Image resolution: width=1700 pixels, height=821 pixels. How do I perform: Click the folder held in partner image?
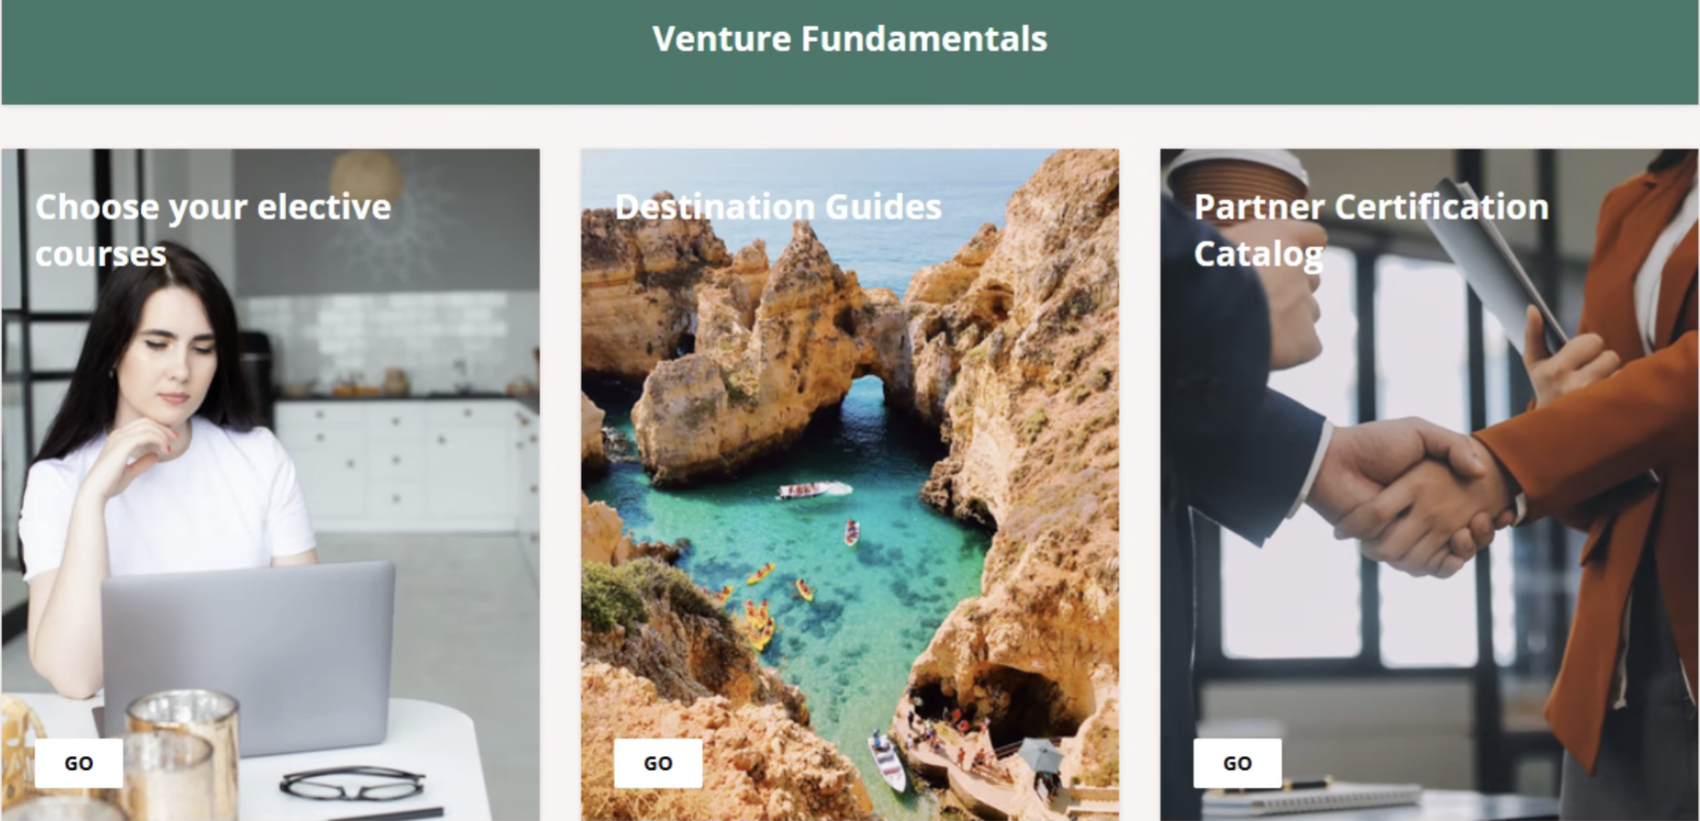(1501, 265)
